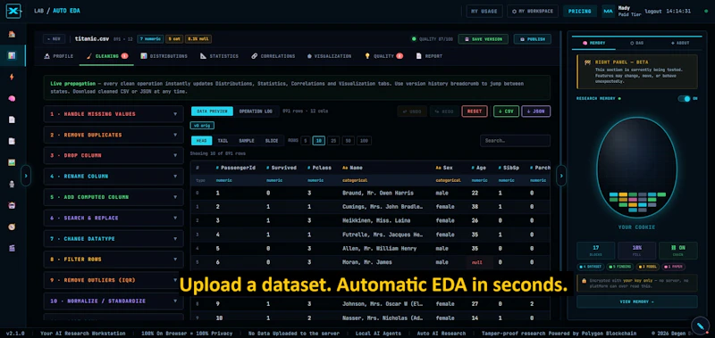
Task: Click the cookie memory orb
Action: pyautogui.click(x=636, y=167)
